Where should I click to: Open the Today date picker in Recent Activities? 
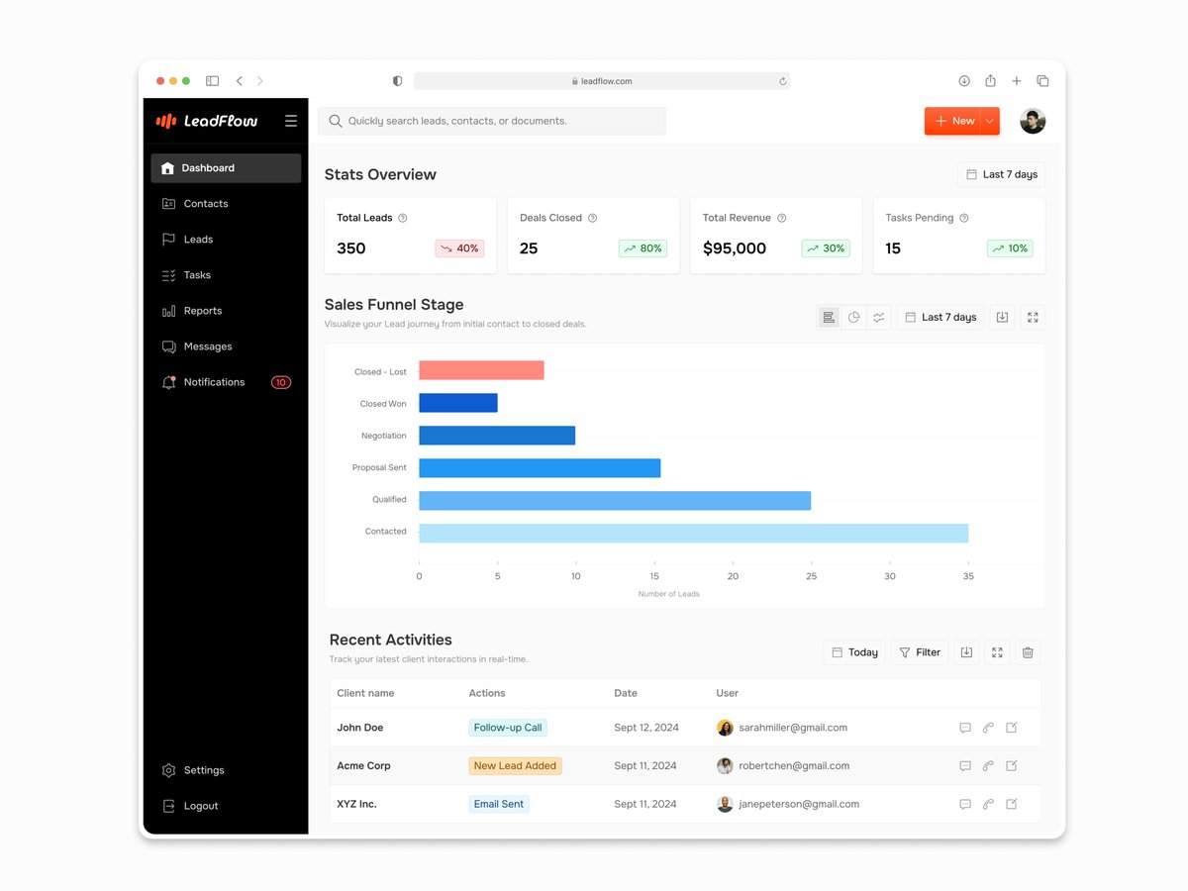pyautogui.click(x=854, y=652)
